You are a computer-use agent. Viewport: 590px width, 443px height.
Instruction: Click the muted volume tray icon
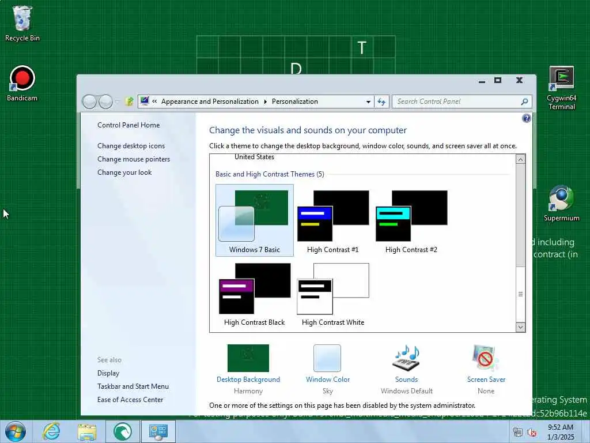coord(532,433)
